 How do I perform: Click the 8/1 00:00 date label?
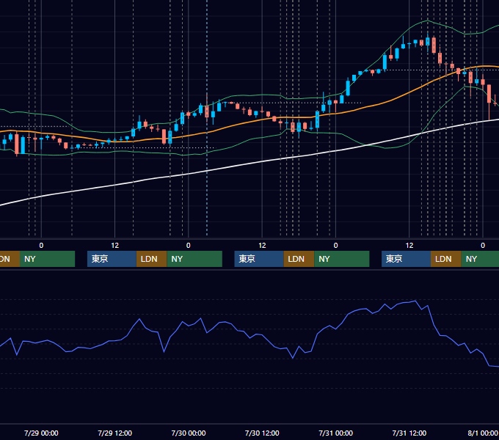482,433
